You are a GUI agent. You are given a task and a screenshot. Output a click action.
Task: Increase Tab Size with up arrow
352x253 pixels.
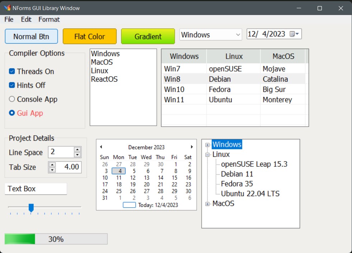point(52,165)
